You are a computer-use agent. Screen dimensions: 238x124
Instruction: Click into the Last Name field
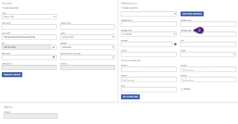[x=29, y=37]
